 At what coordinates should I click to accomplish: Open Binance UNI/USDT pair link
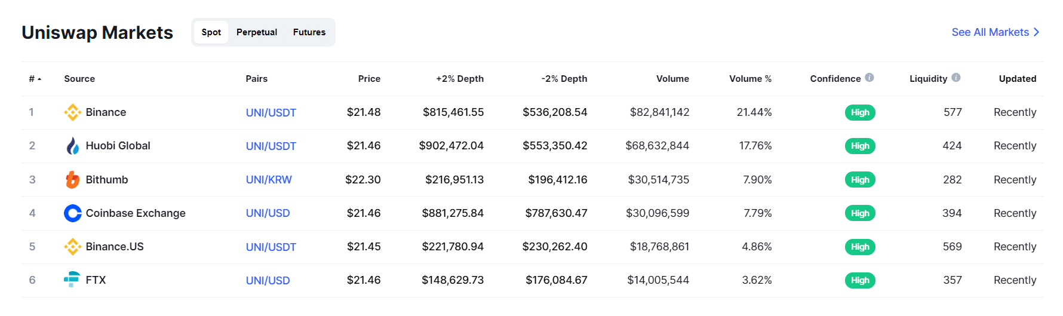coord(271,113)
